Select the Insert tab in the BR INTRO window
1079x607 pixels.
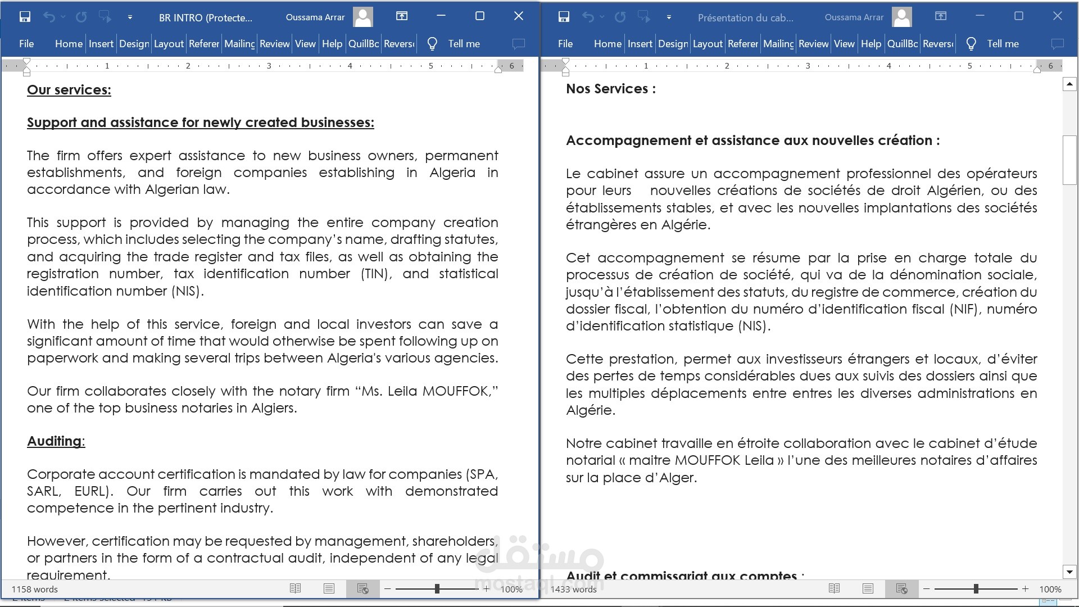tap(101, 44)
